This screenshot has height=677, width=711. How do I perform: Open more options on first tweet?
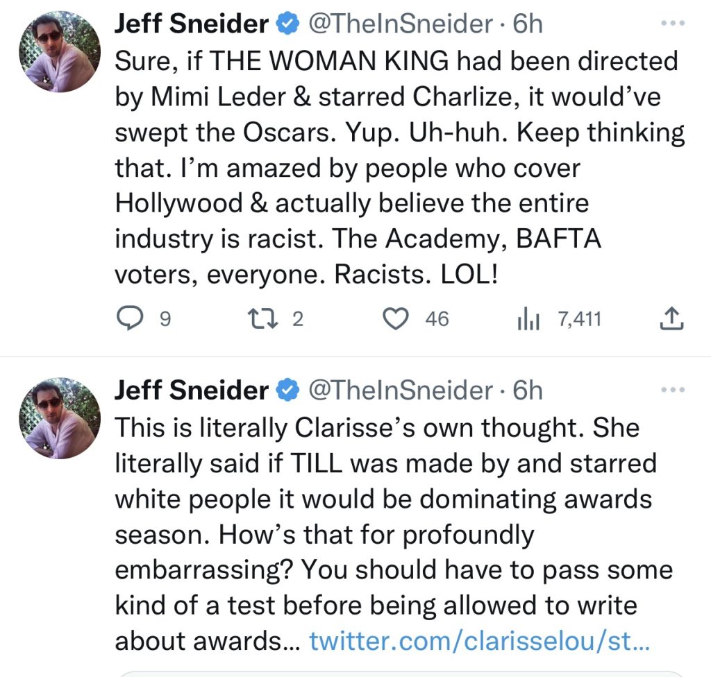[672, 23]
